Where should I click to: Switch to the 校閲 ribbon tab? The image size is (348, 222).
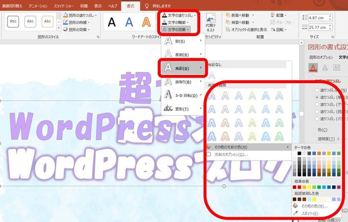tap(84, 6)
